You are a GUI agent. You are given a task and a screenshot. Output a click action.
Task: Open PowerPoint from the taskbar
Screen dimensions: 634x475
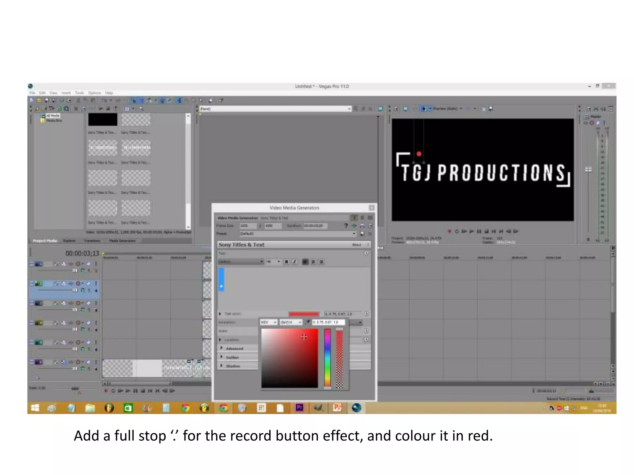coord(337,408)
